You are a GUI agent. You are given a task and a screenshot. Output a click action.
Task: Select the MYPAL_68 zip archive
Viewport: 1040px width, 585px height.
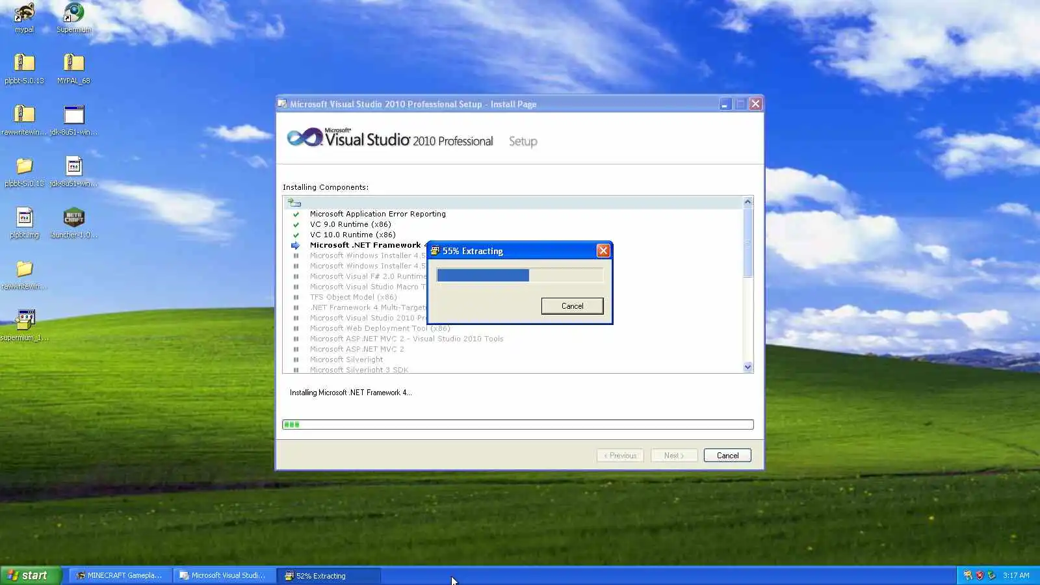tap(73, 63)
